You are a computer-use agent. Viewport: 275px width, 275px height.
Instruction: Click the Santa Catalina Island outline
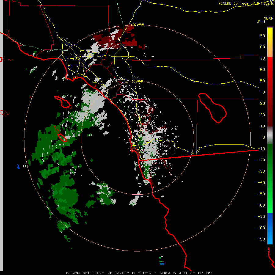tap(63, 102)
